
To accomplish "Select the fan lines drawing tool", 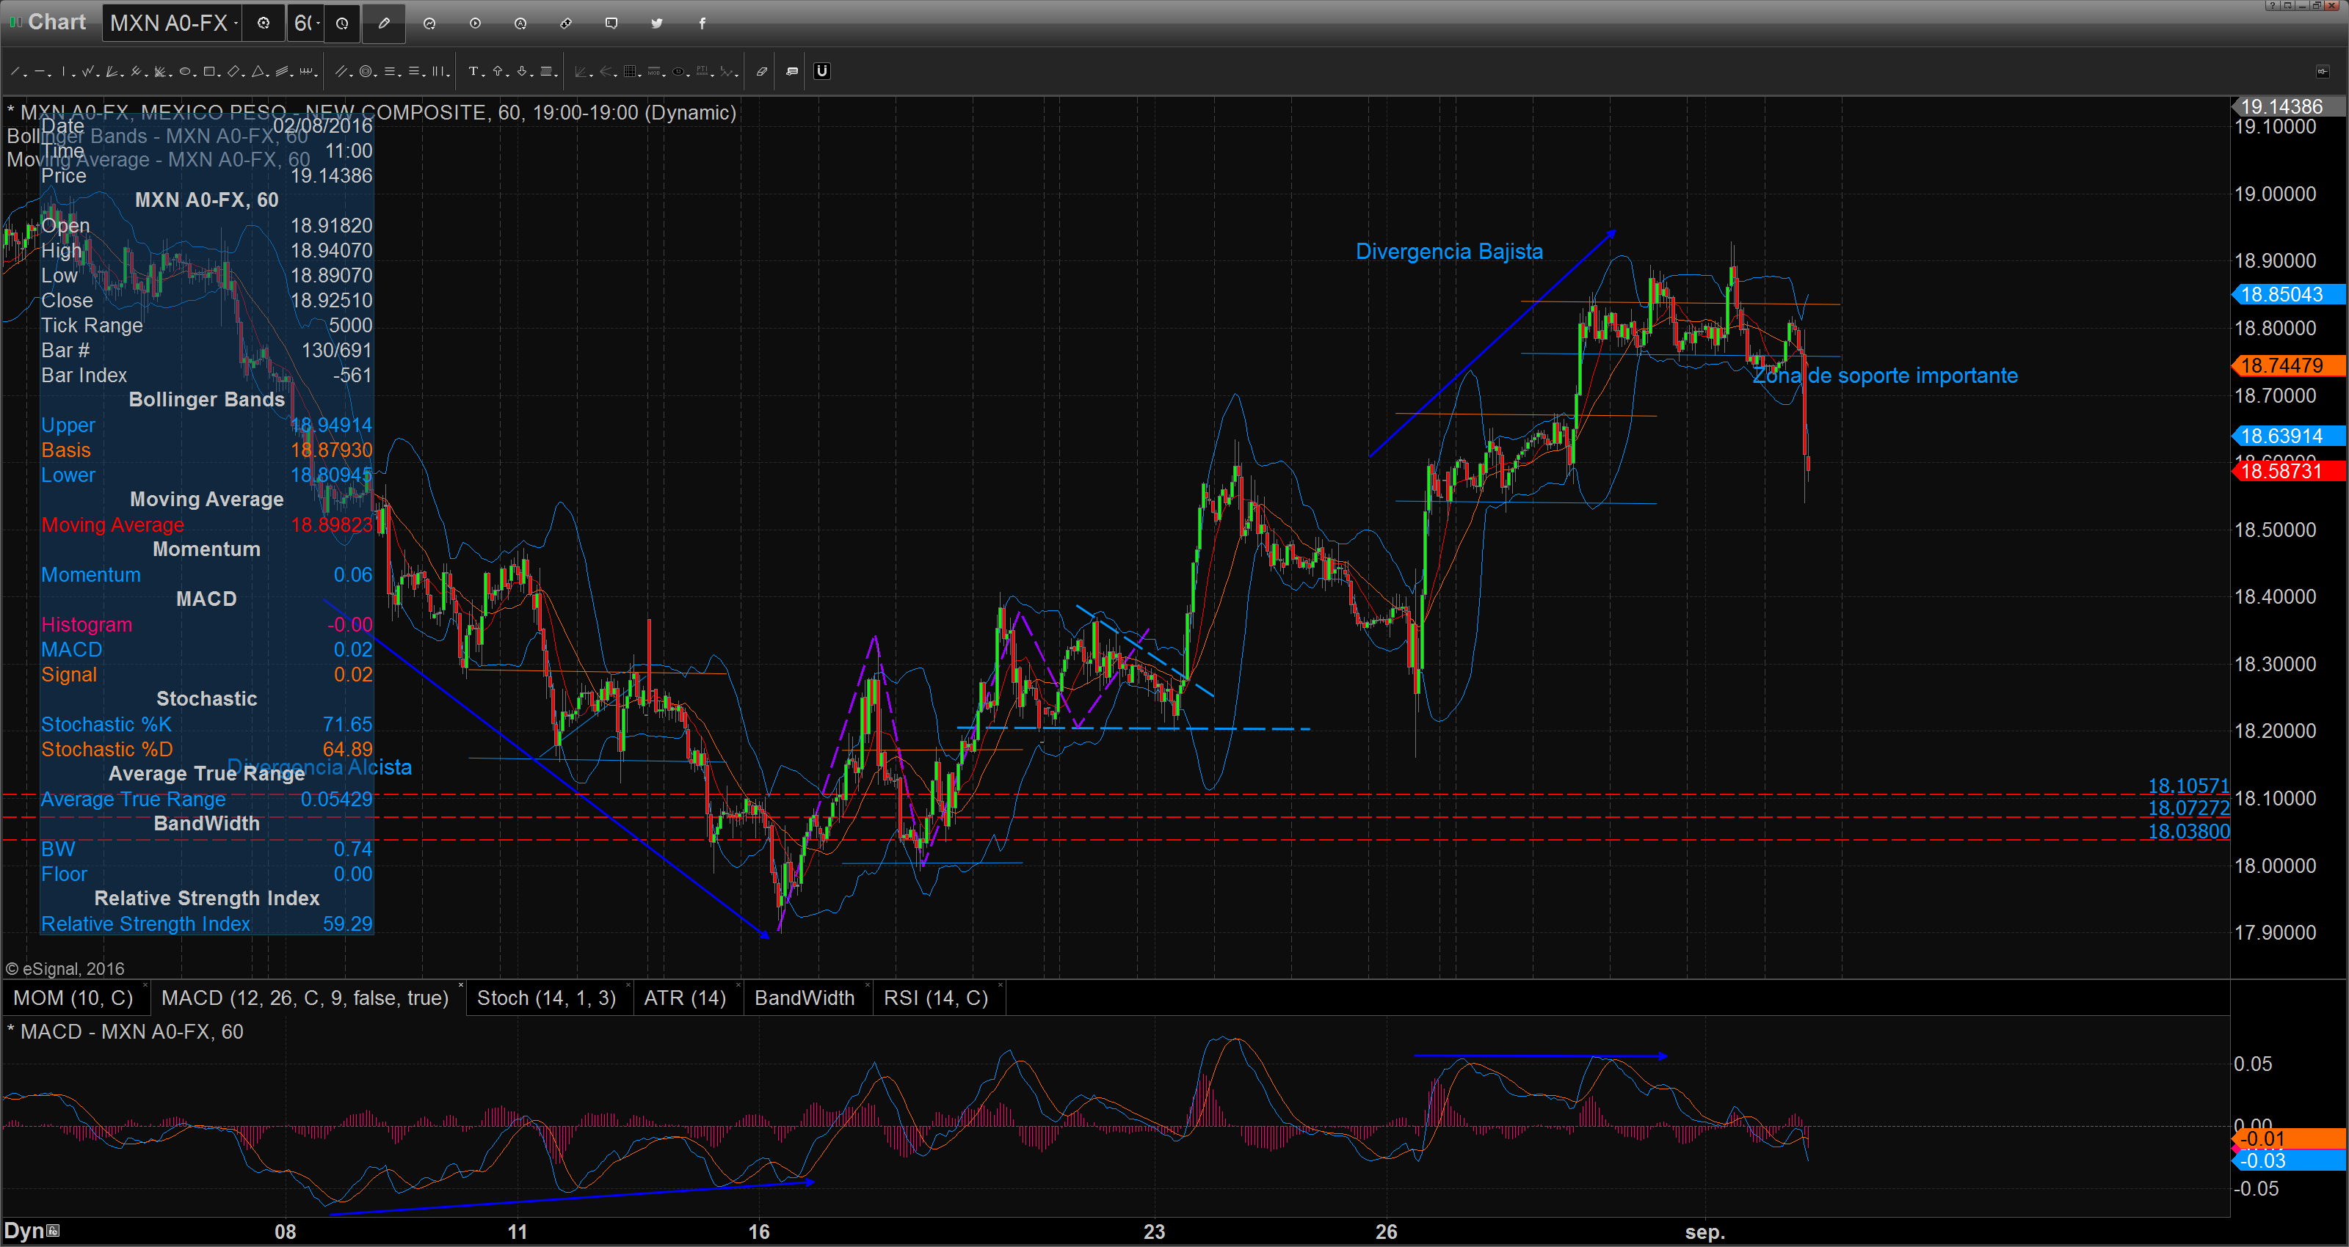I will (x=112, y=71).
